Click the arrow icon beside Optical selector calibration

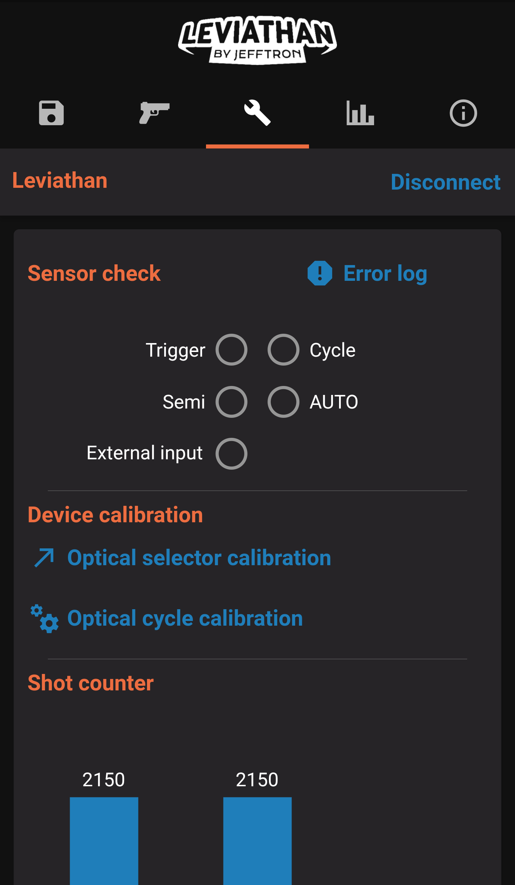(44, 558)
